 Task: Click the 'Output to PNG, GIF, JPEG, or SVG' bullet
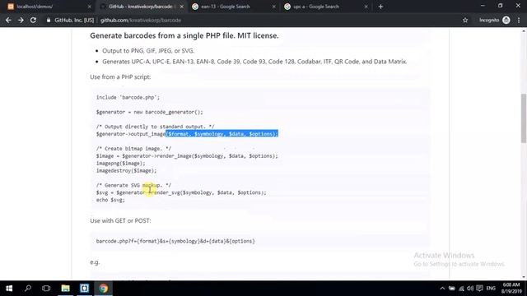(x=148, y=51)
